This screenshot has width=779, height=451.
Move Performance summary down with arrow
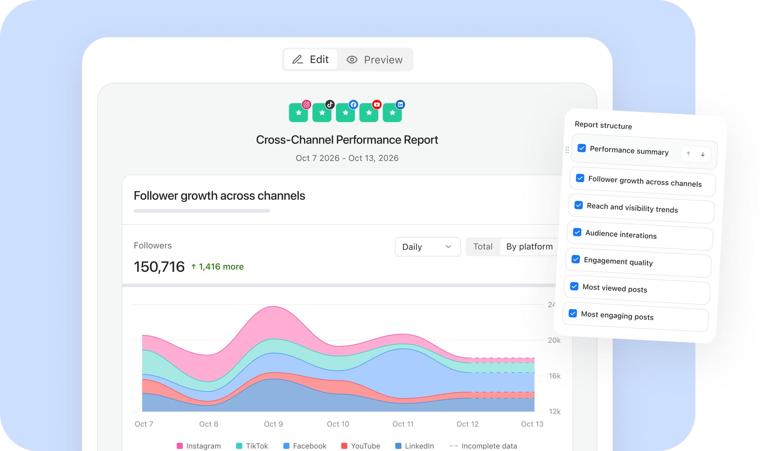(x=703, y=155)
